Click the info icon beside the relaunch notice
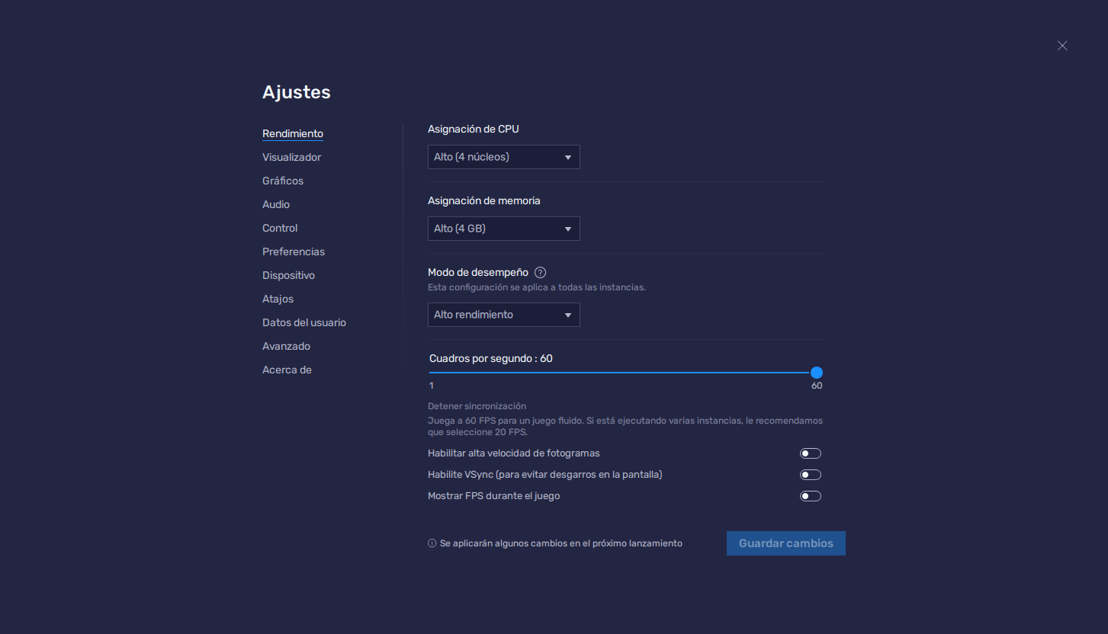Viewport: 1108px width, 634px height. pyautogui.click(x=432, y=543)
